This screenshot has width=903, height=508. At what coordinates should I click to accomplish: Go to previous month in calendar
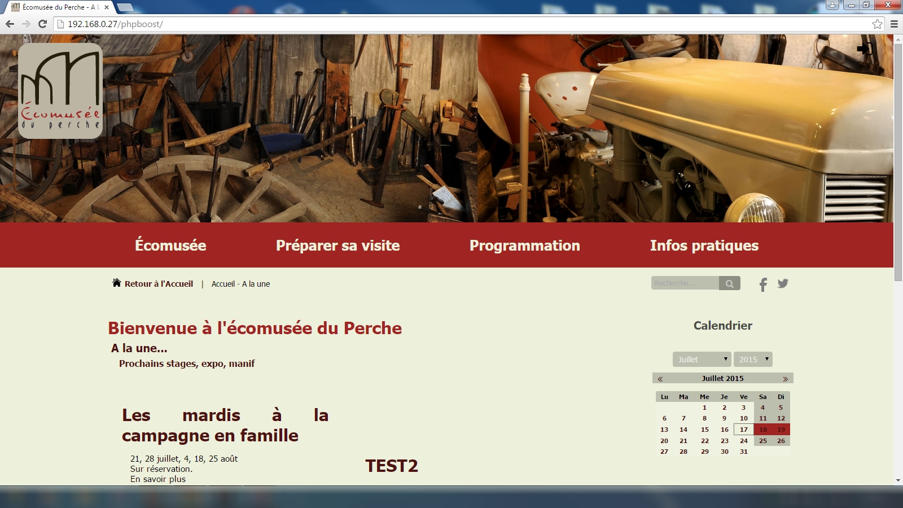pos(660,379)
